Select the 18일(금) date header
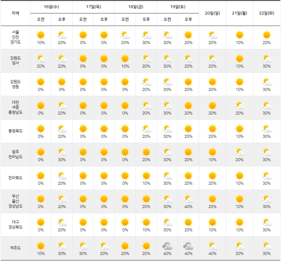 [x=136, y=7]
